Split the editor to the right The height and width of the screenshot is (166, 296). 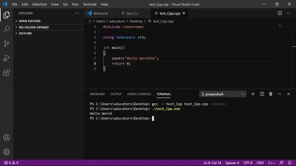pos(280,13)
